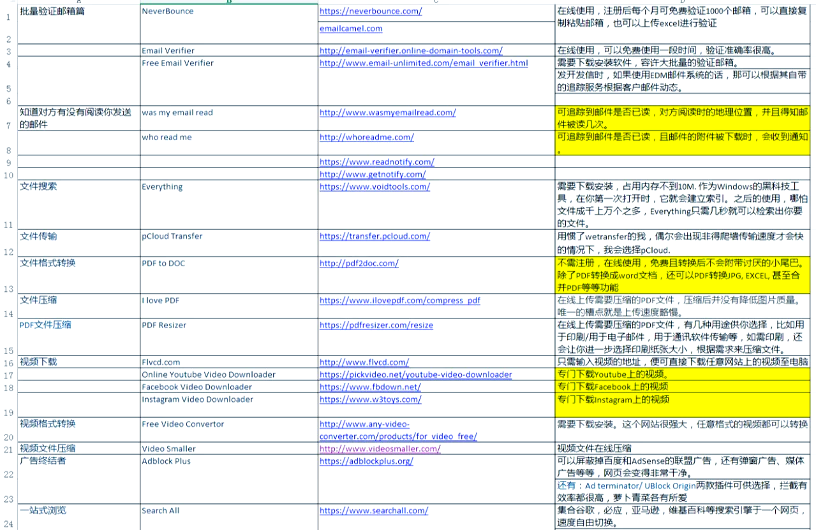The height and width of the screenshot is (530, 816).
Task: Open the adblockplus.org link
Action: [x=366, y=461]
